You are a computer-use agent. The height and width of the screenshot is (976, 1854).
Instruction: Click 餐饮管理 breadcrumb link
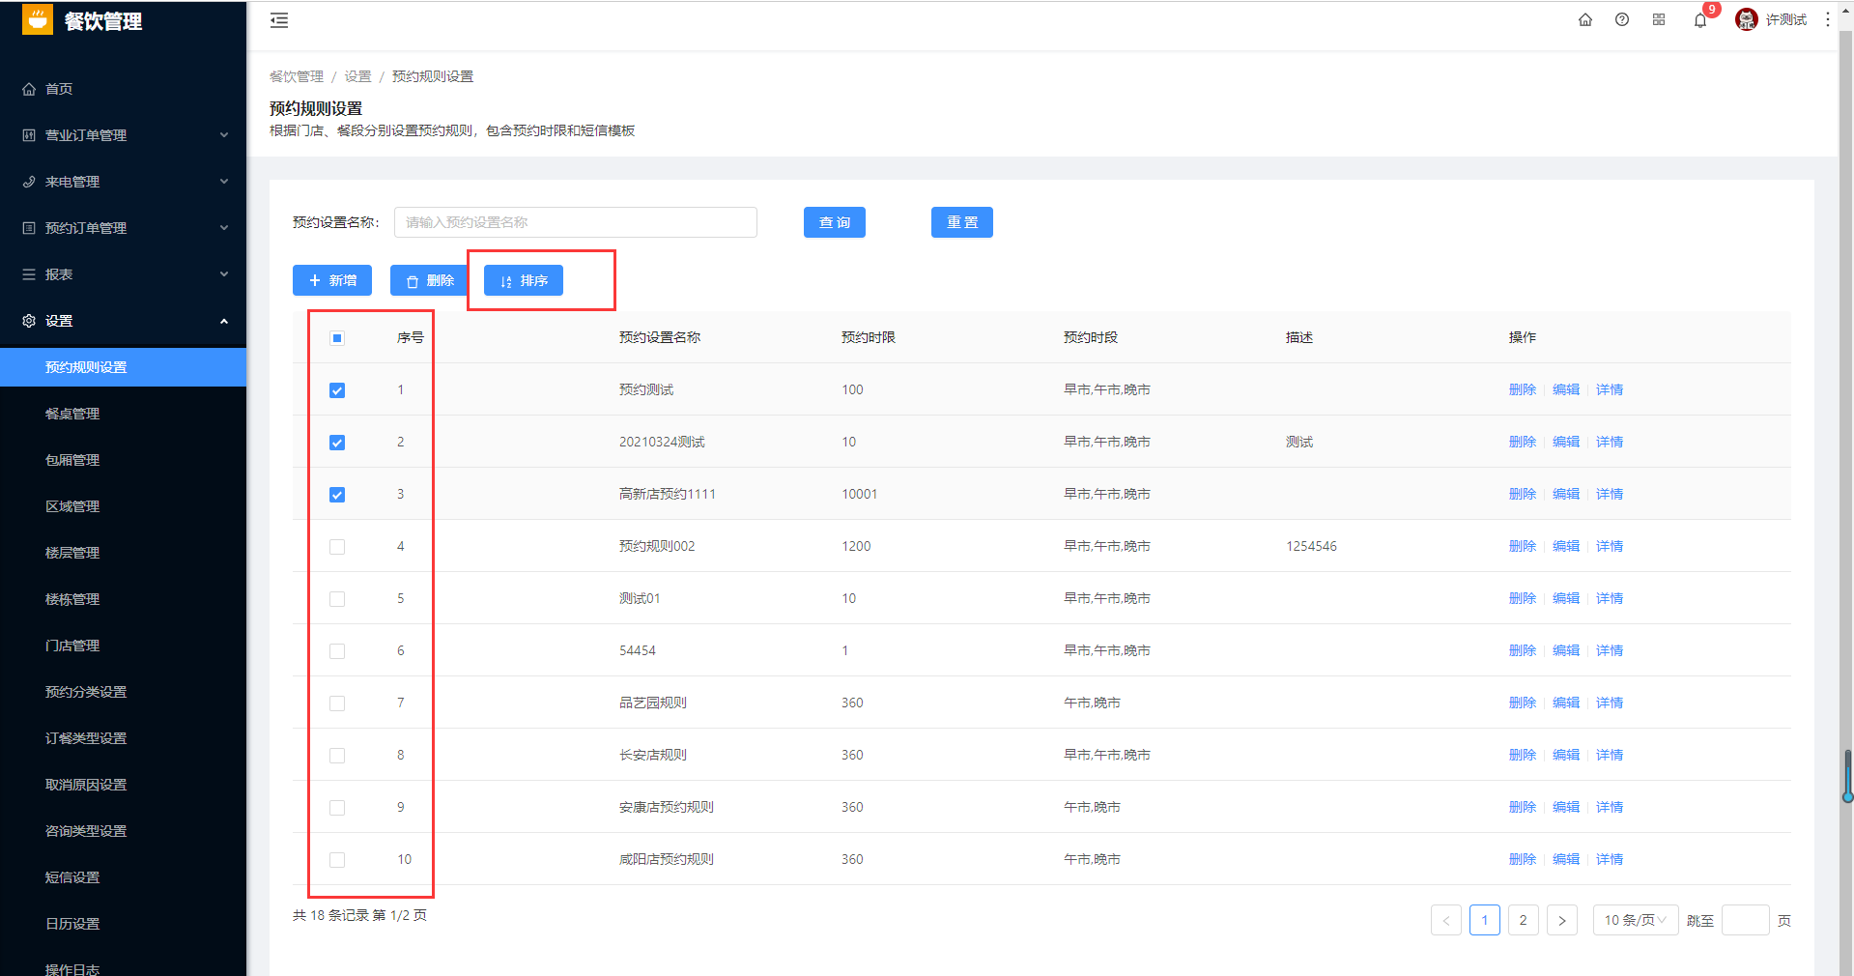(297, 76)
